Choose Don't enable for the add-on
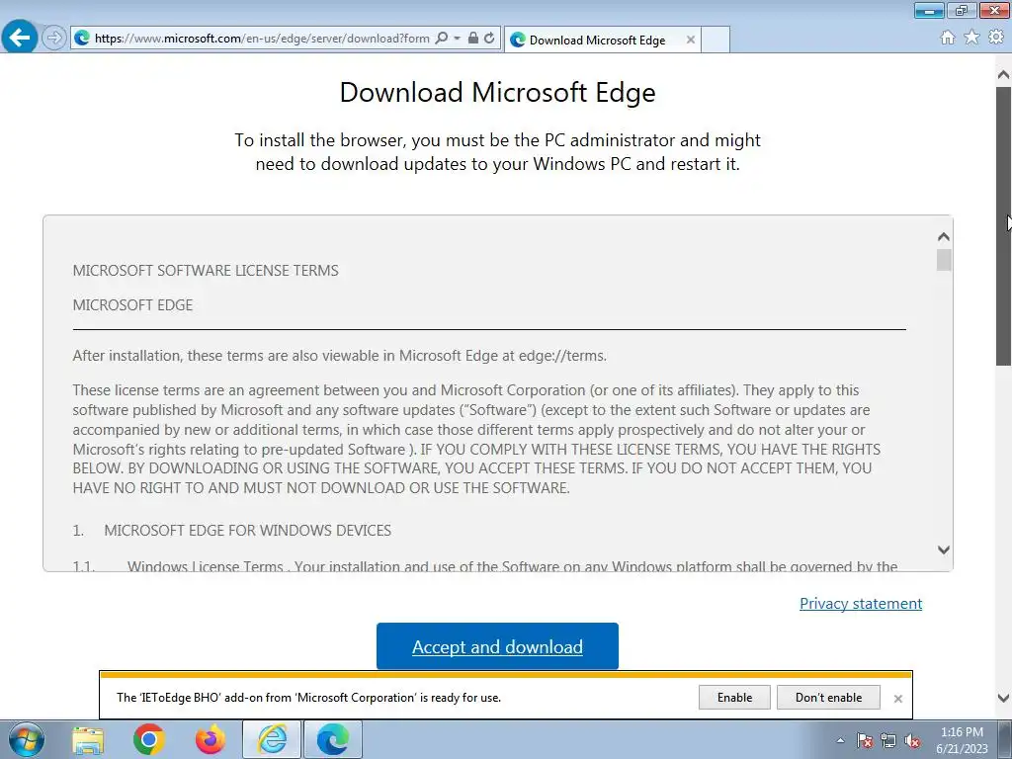 point(828,698)
